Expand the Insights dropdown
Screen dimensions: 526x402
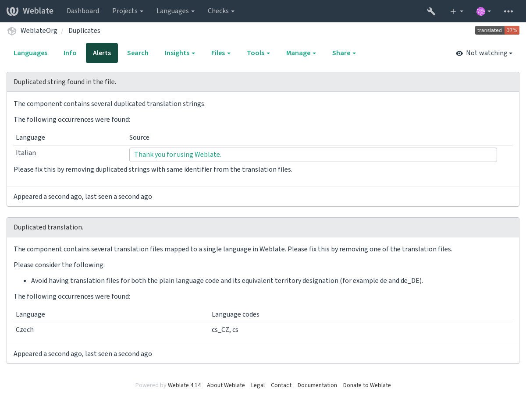180,53
